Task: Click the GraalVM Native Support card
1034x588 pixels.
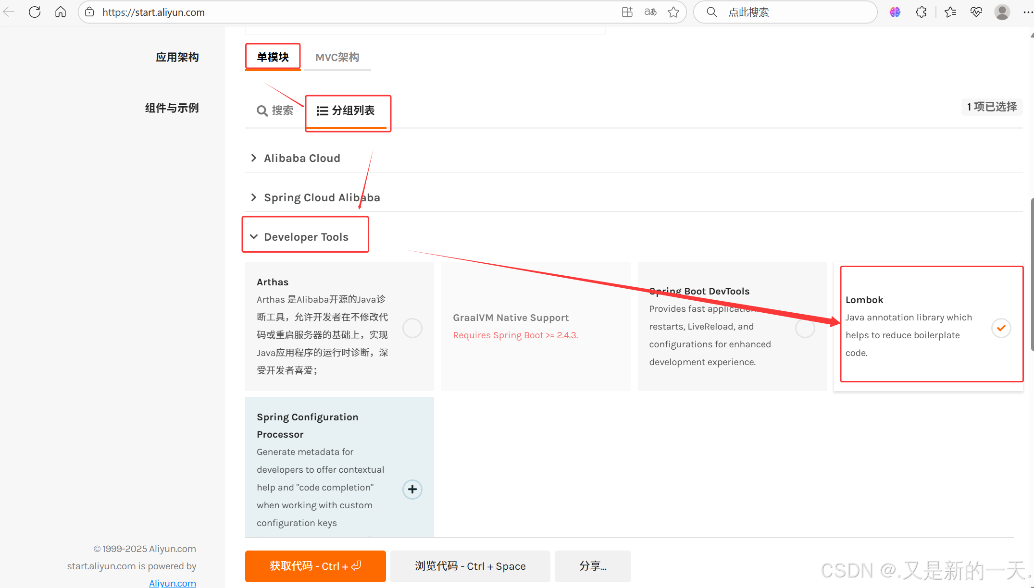Action: (536, 326)
